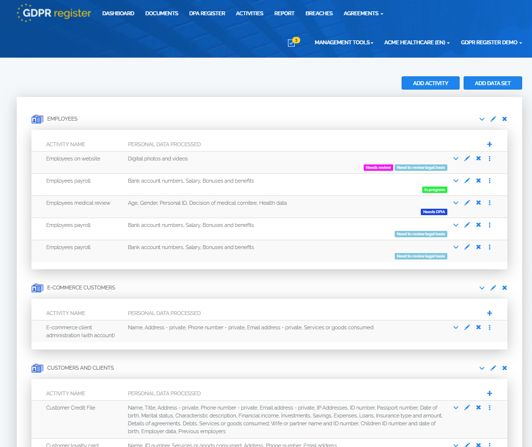Click the Needs review badge on Employees on website
This screenshot has width=532, height=447.
[378, 167]
